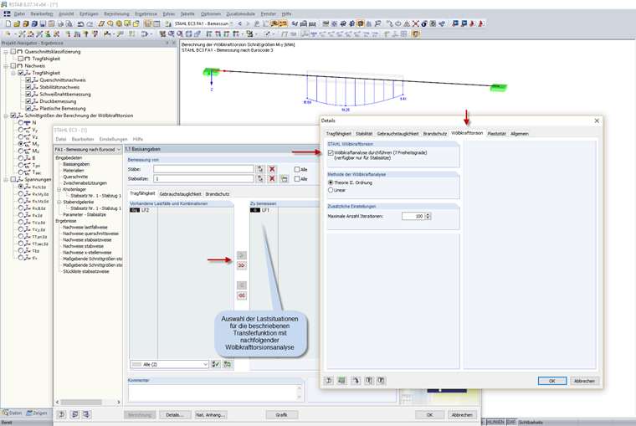
Task: Check Alle box for Stabsätze
Action: click(x=297, y=179)
